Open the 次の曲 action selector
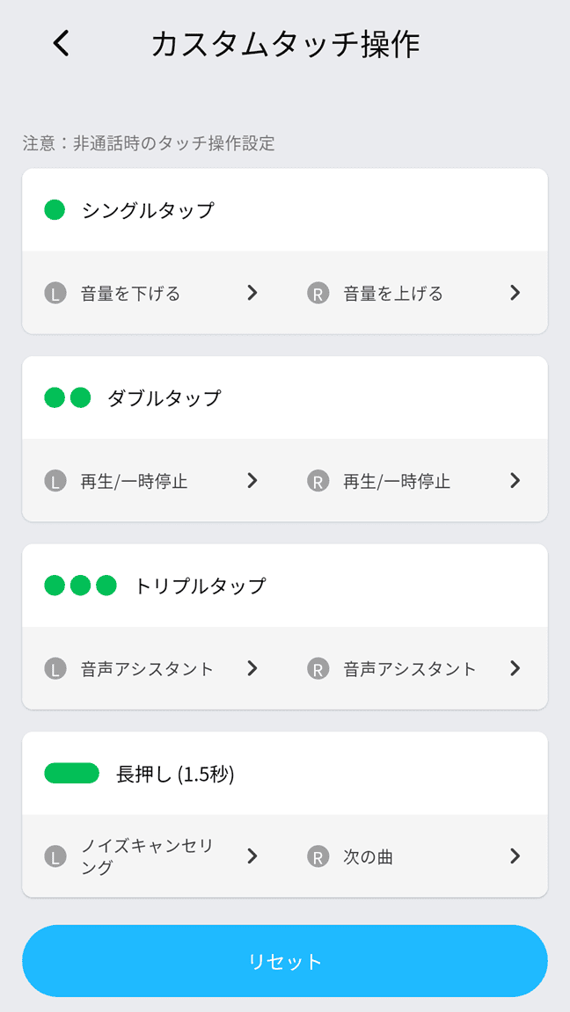 [x=515, y=856]
